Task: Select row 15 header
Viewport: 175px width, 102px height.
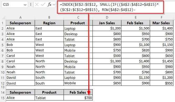Action: [3, 98]
